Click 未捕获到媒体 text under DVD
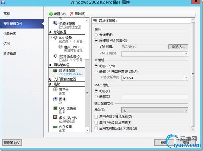The width and height of the screenshot is (203, 151). [x=73, y=50]
